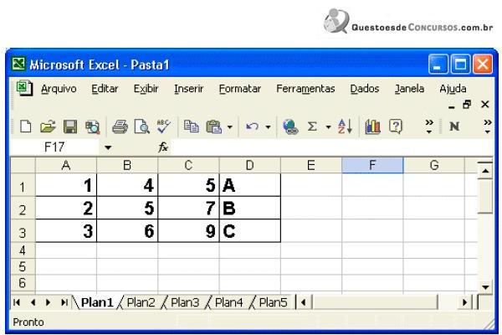Click the AutoSum sigma icon

[312, 126]
